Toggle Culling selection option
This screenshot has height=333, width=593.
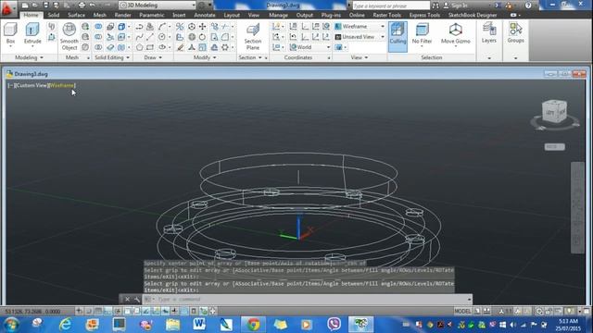(397, 36)
